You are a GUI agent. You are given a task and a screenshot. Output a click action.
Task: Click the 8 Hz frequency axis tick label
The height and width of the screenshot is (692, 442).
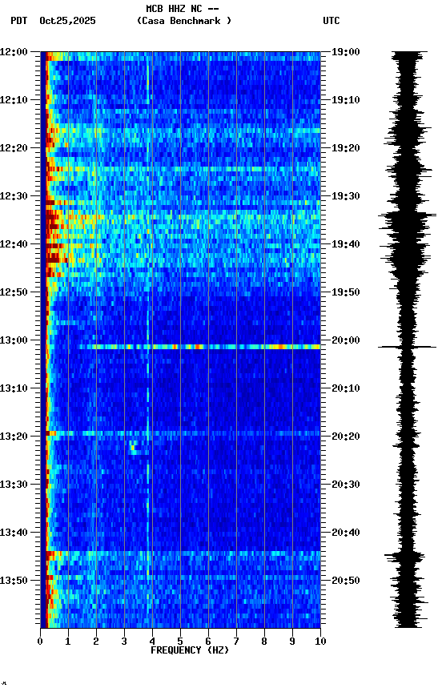(264, 642)
